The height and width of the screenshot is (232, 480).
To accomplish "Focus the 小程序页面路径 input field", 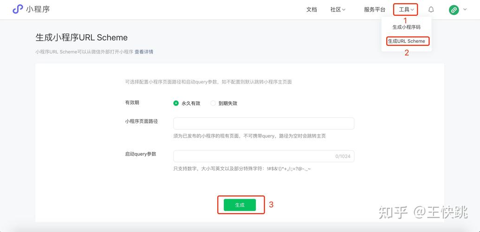I will pos(264,123).
